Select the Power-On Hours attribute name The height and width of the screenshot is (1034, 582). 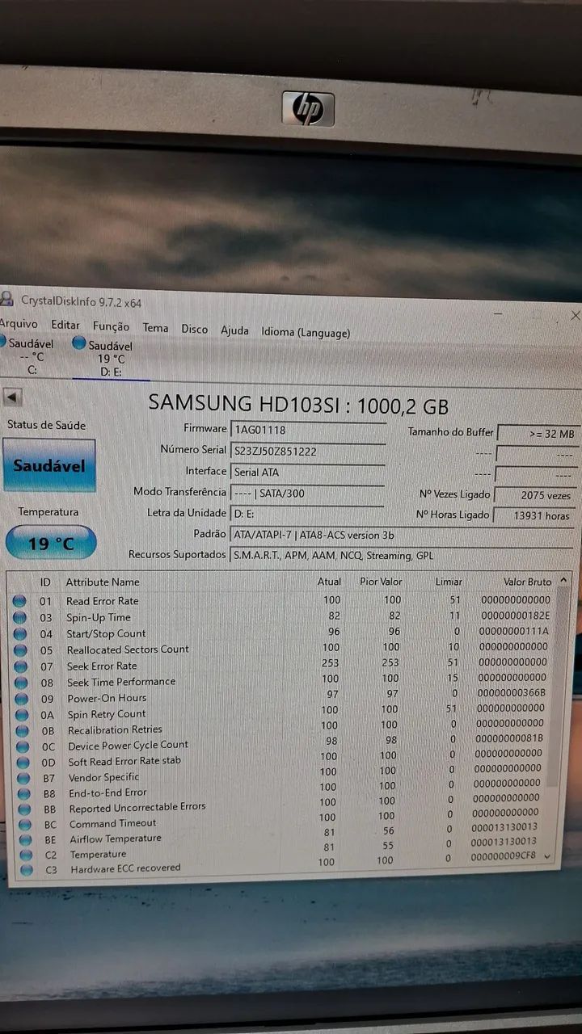(107, 699)
